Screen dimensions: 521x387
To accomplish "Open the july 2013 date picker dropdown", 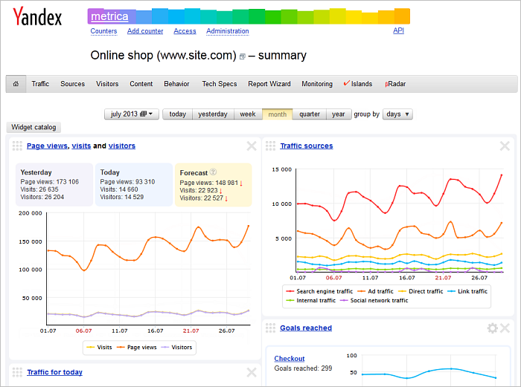I will 132,114.
